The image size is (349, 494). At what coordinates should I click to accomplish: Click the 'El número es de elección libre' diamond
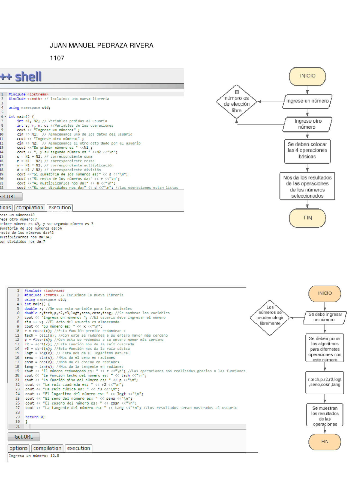pyautogui.click(x=236, y=101)
